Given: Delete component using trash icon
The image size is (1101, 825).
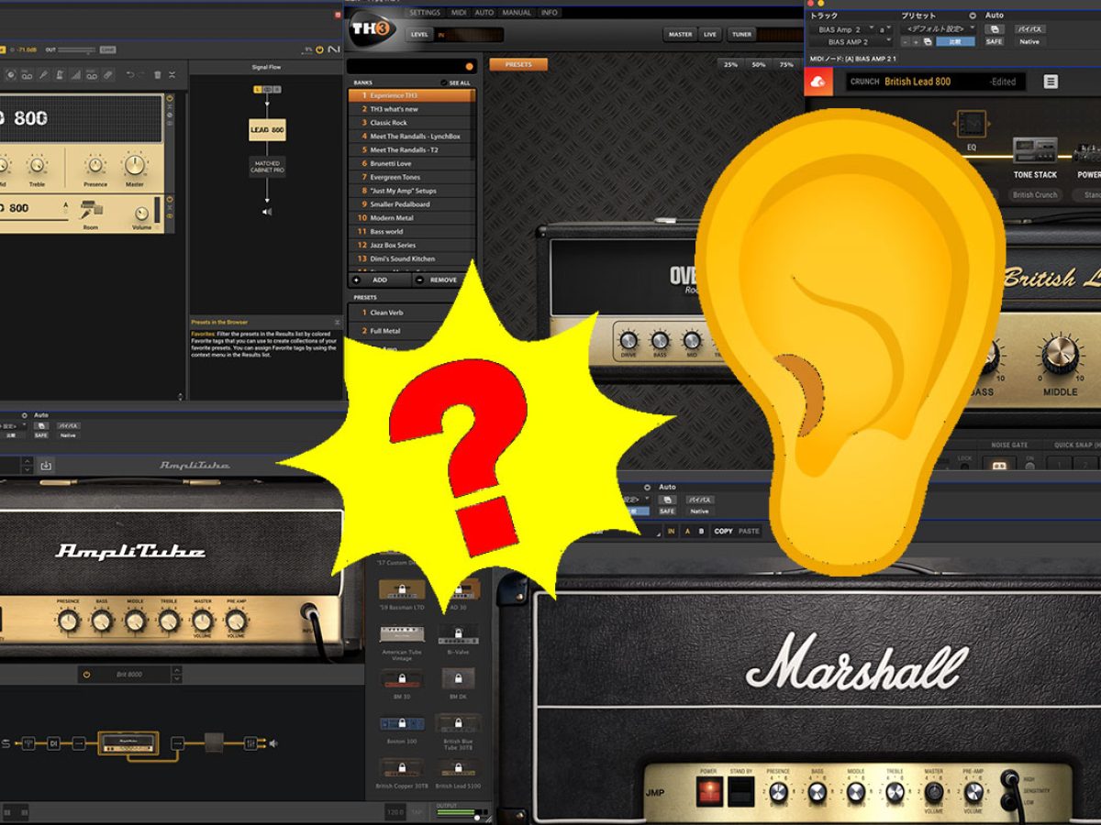Looking at the screenshot, I should (158, 74).
